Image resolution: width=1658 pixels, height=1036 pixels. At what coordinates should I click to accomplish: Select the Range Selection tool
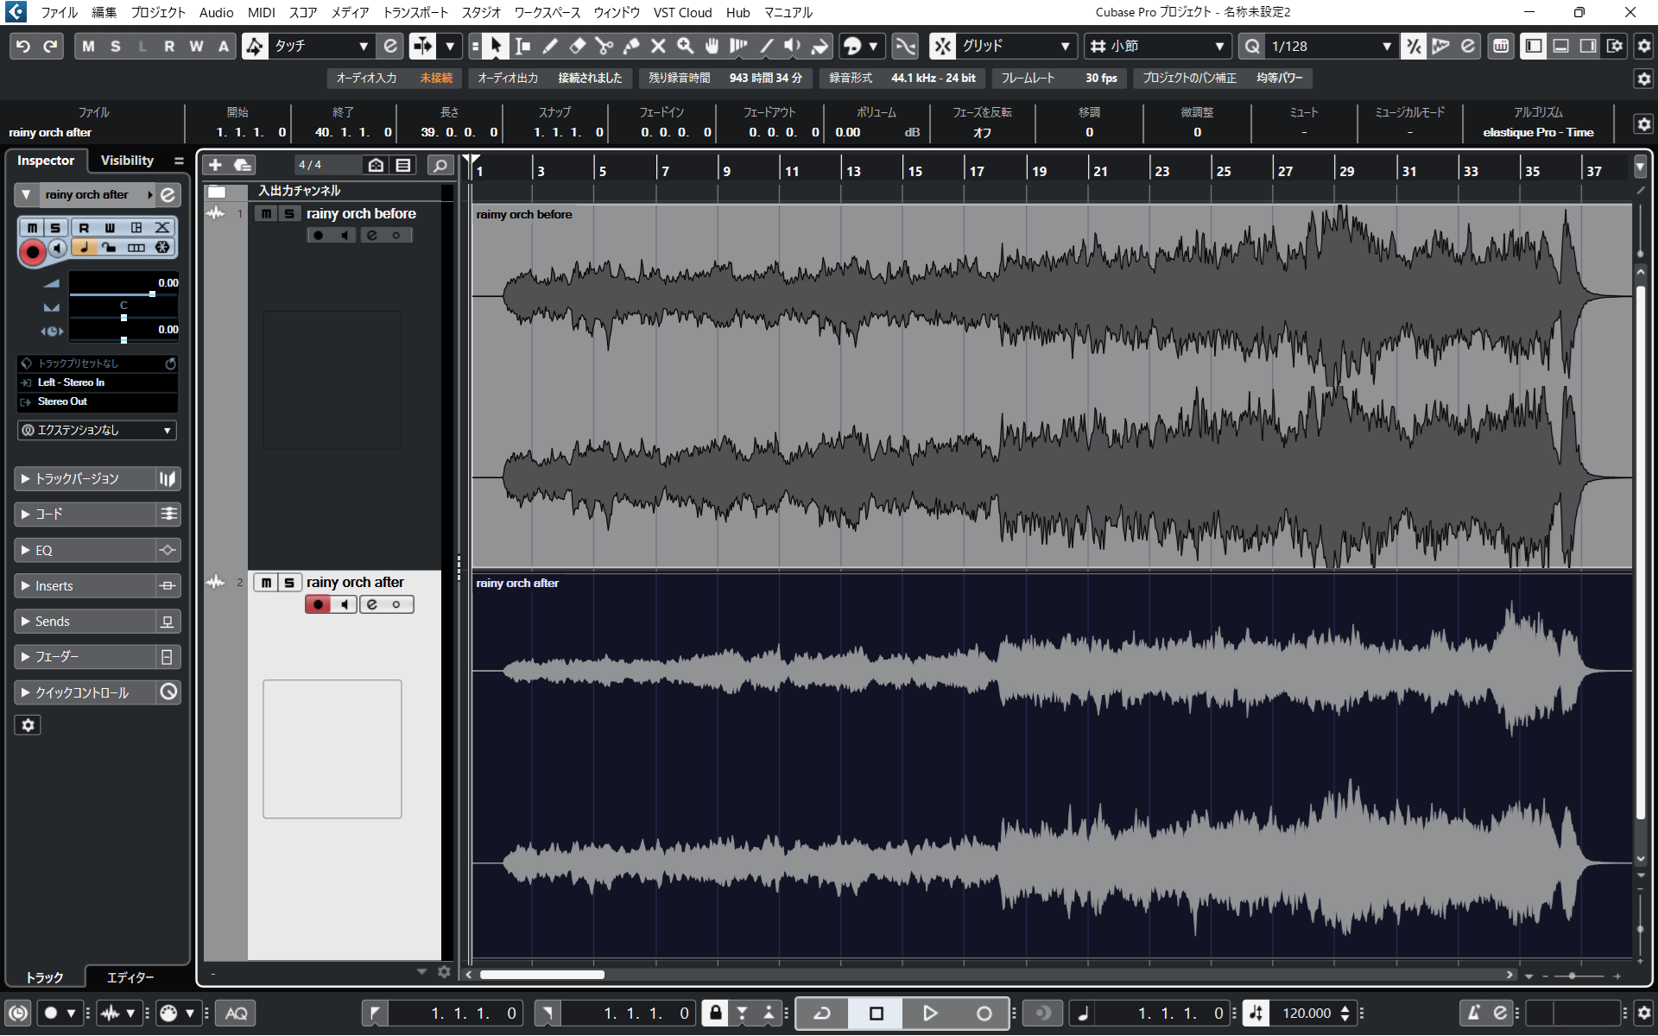click(x=522, y=46)
